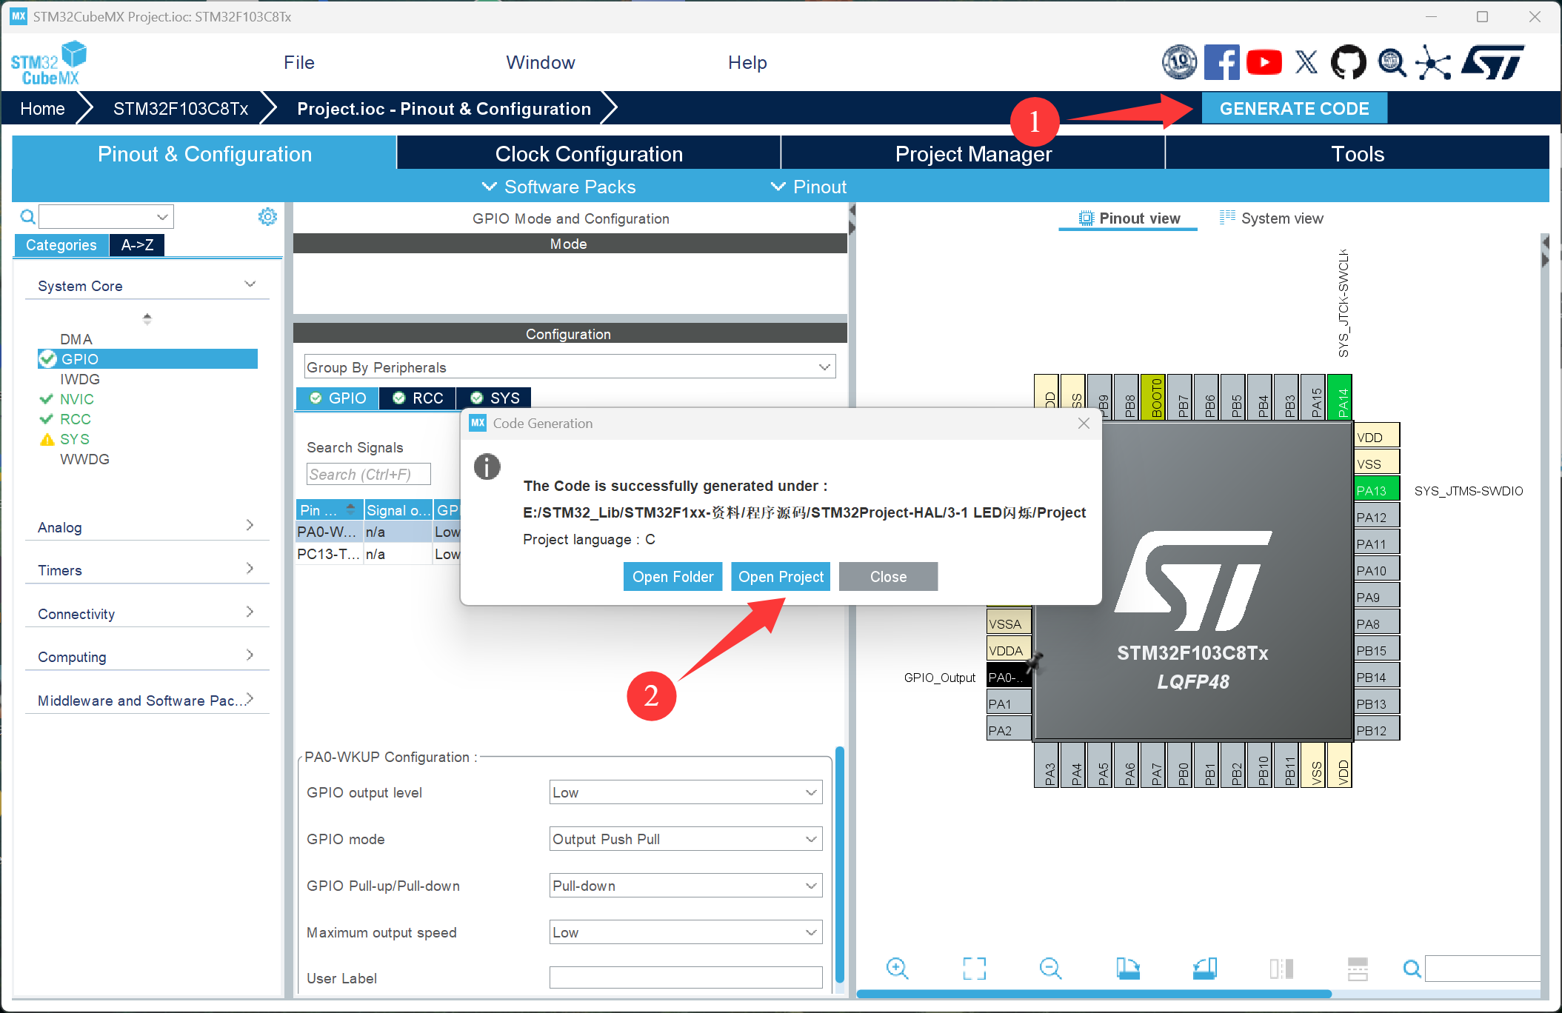This screenshot has width=1562, height=1013.
Task: Select the RCC checked entry in list
Action: point(75,419)
